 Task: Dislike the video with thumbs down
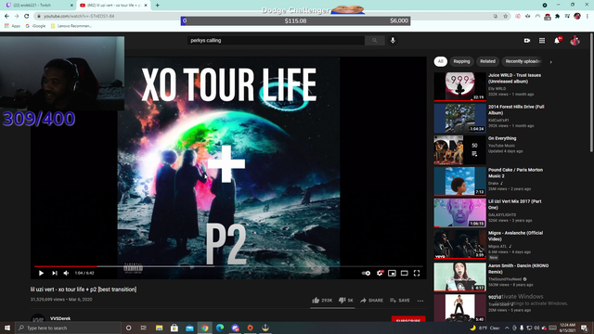click(x=345, y=301)
